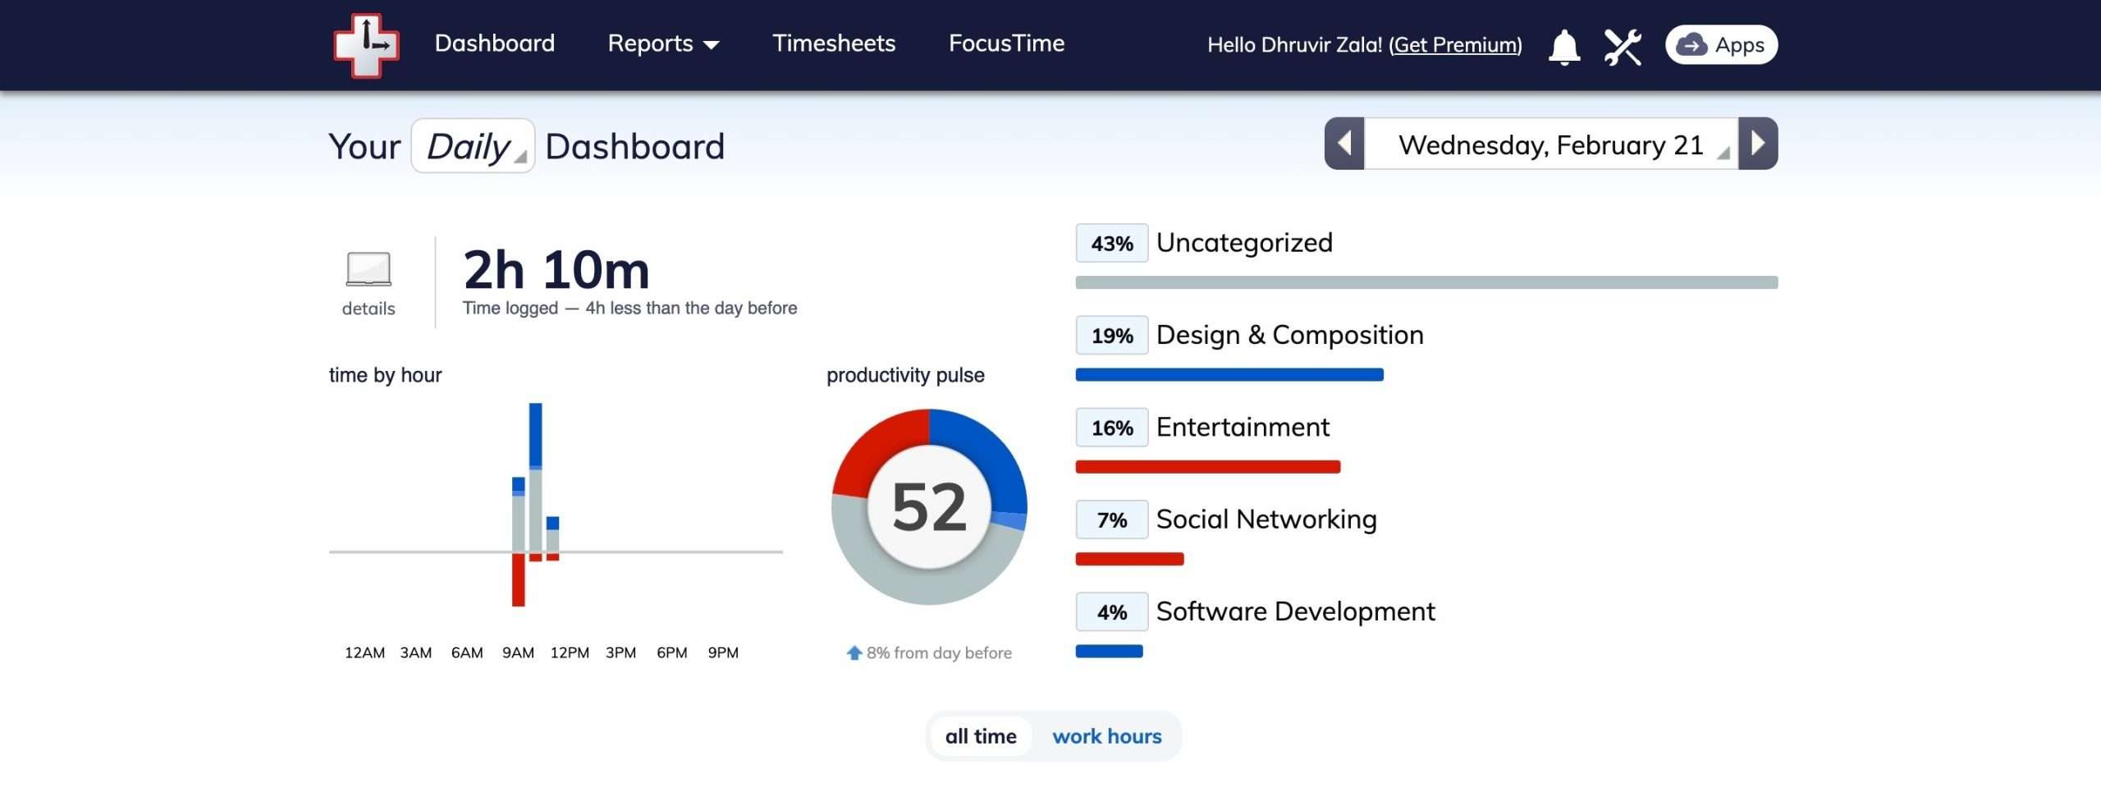Click the 4% badge
Screen dimensions: 2101x810
pos(1112,612)
